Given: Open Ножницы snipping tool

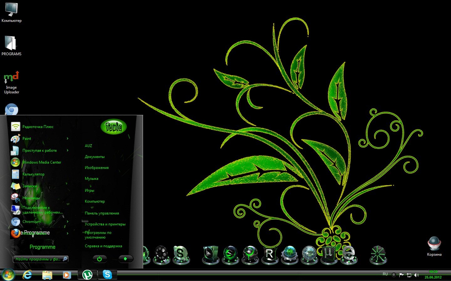Looking at the screenshot, I should point(31,198).
